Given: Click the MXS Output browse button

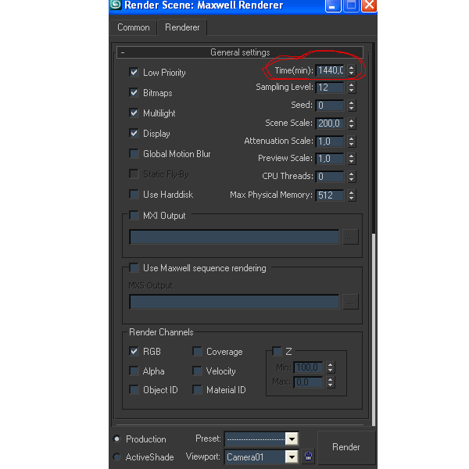Looking at the screenshot, I should (x=350, y=303).
